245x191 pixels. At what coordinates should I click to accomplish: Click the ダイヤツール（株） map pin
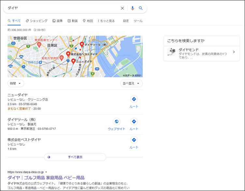click(82, 45)
